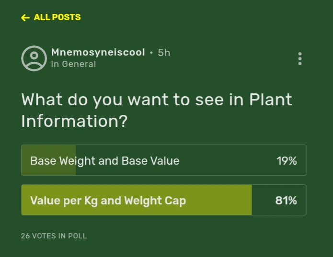Click the yellow back arrow icon
333x257 pixels.
25,18
